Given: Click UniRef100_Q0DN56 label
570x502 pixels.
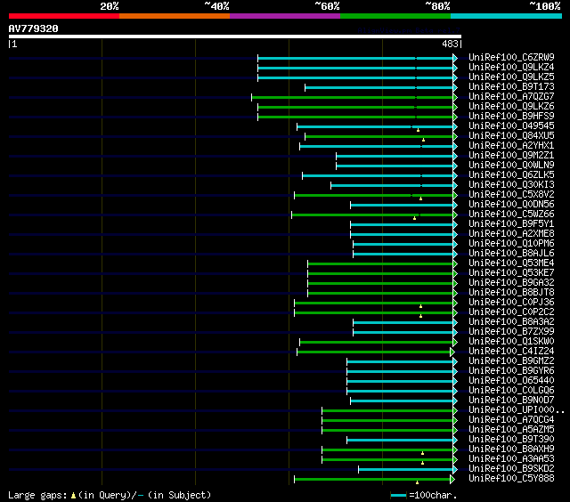Looking at the screenshot, I should [x=511, y=205].
